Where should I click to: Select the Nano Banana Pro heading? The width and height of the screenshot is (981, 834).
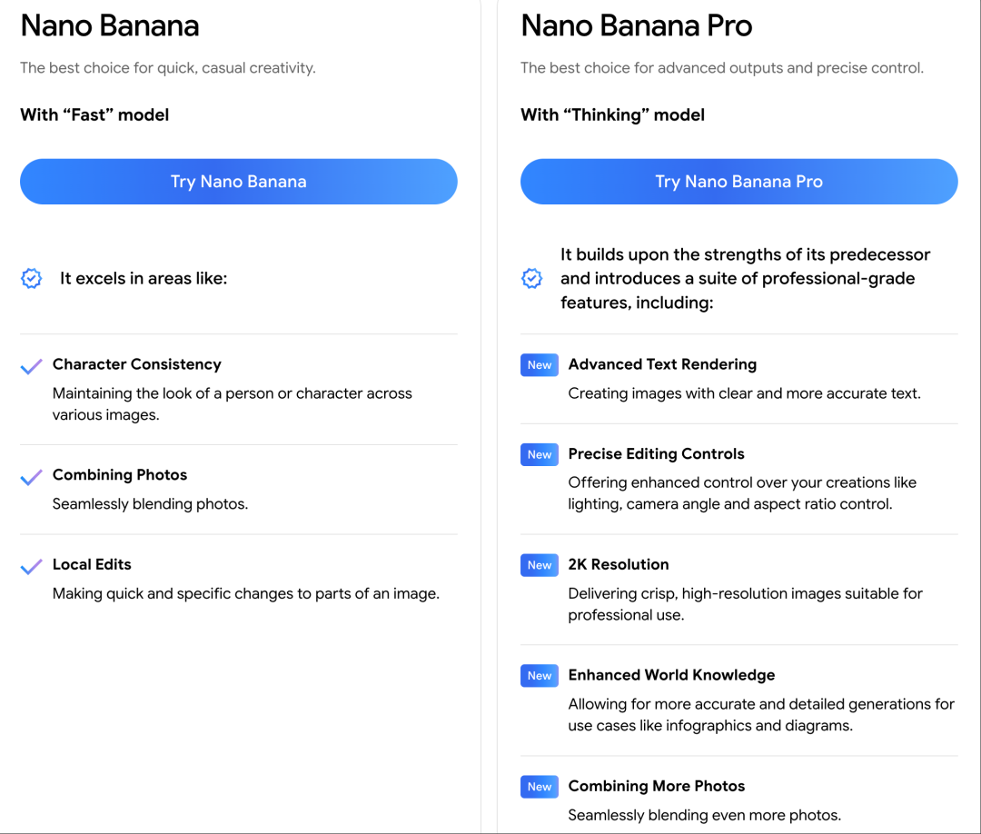pos(636,26)
